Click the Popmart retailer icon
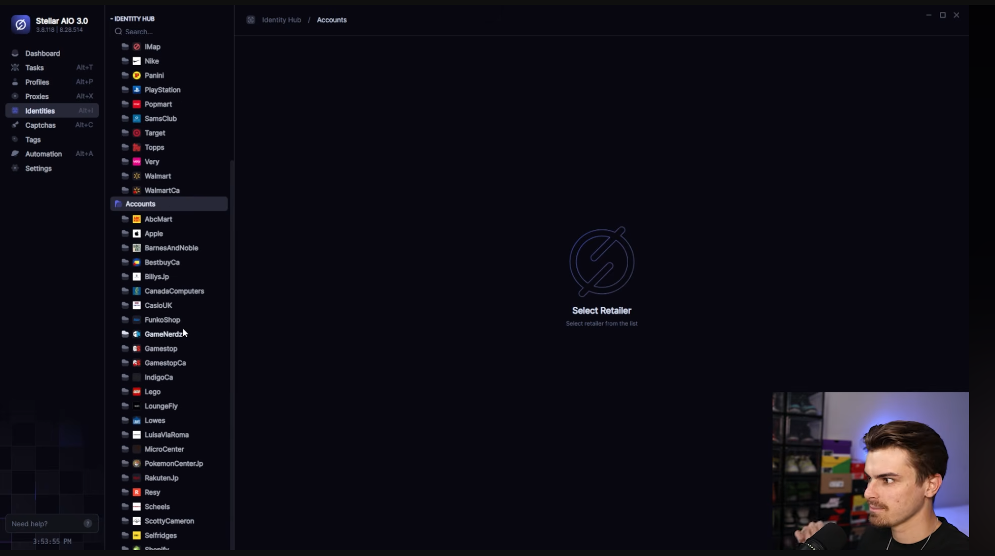995x556 pixels. pos(137,104)
